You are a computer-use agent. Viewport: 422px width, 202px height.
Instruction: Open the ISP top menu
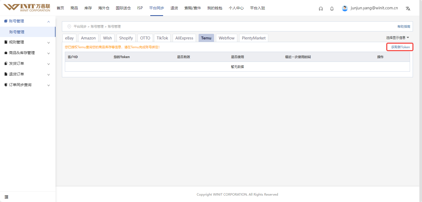point(140,8)
